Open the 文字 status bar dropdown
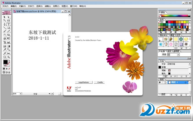The image size is (193, 121). click(x=49, y=94)
